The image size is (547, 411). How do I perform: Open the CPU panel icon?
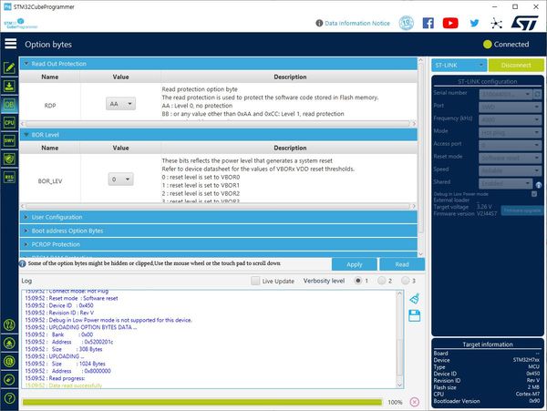tap(9, 122)
